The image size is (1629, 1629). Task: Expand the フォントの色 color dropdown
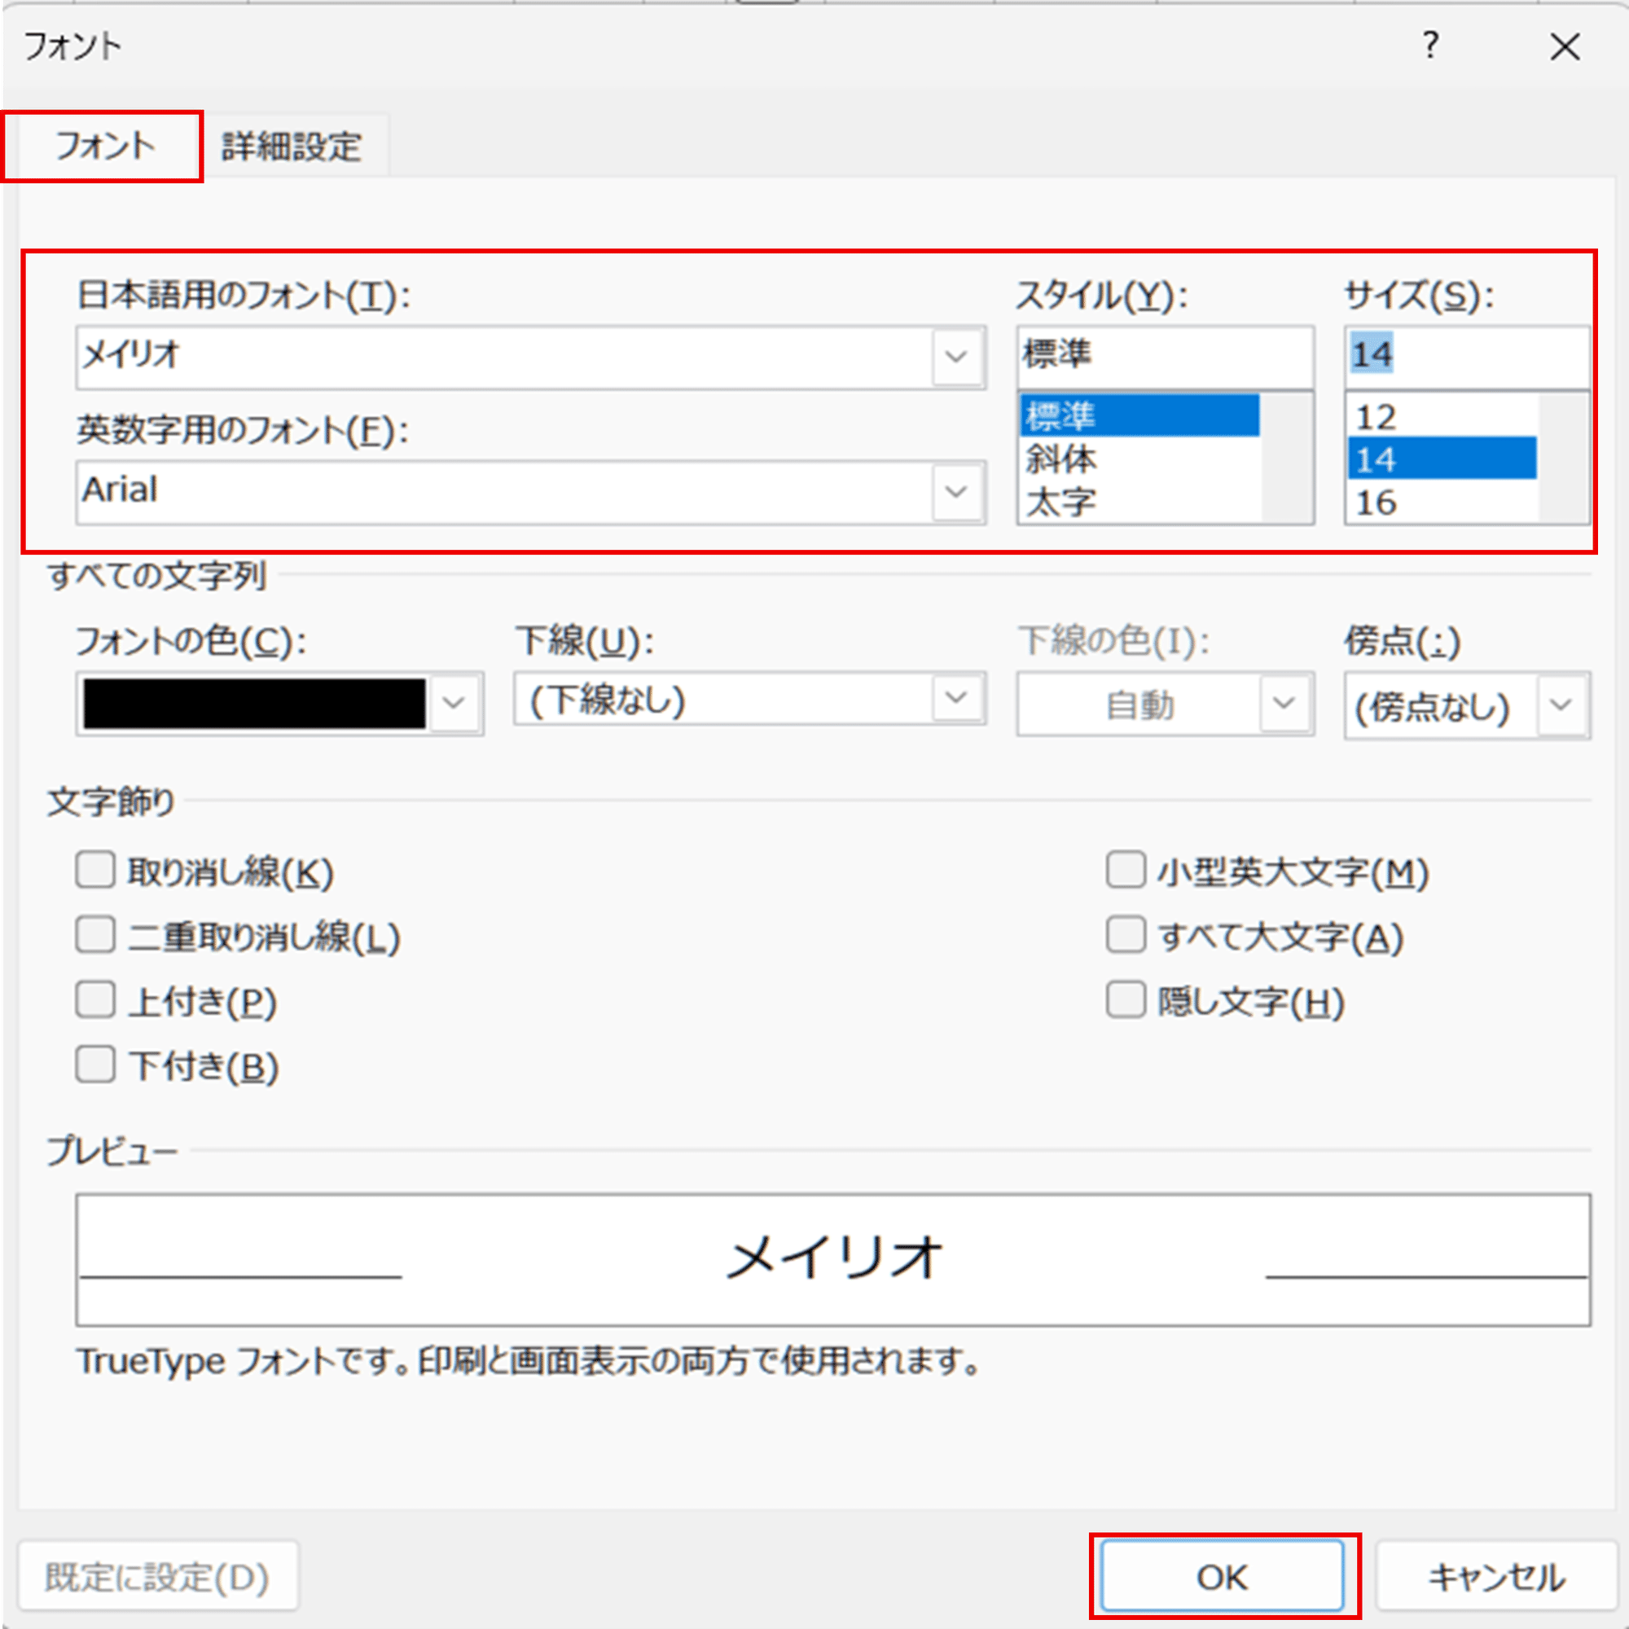[x=454, y=703]
